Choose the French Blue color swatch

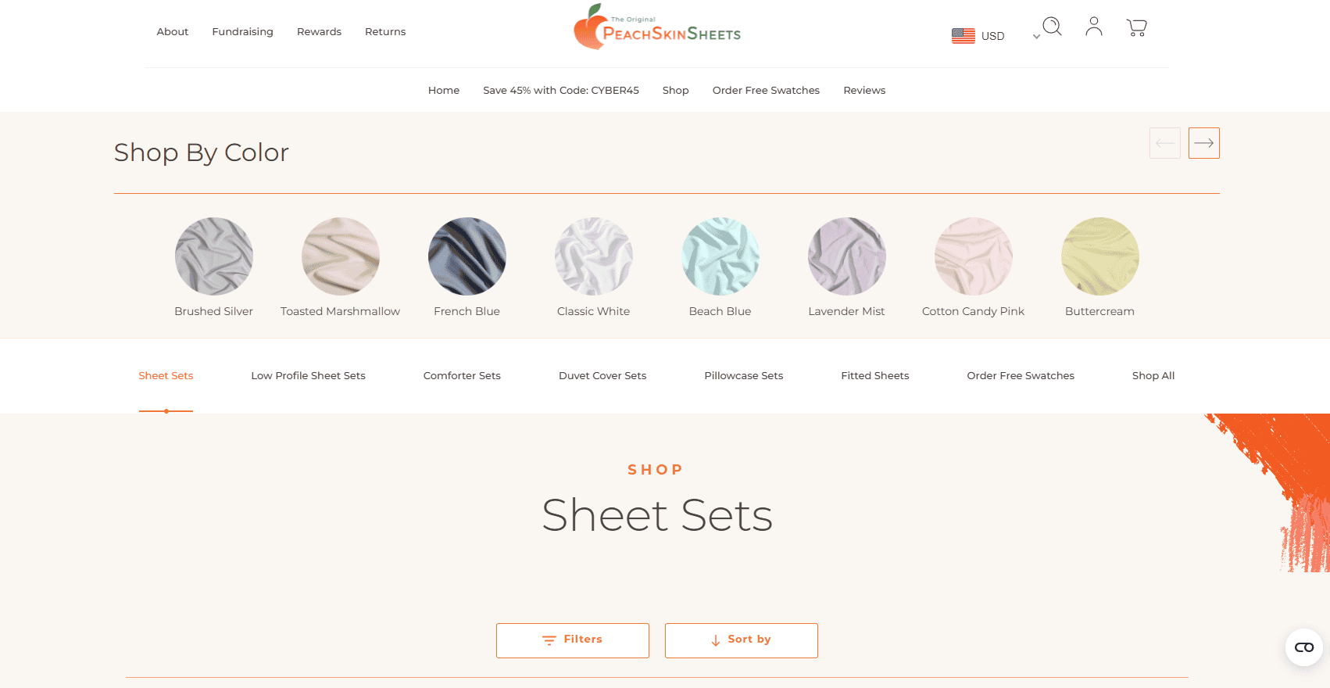click(467, 256)
